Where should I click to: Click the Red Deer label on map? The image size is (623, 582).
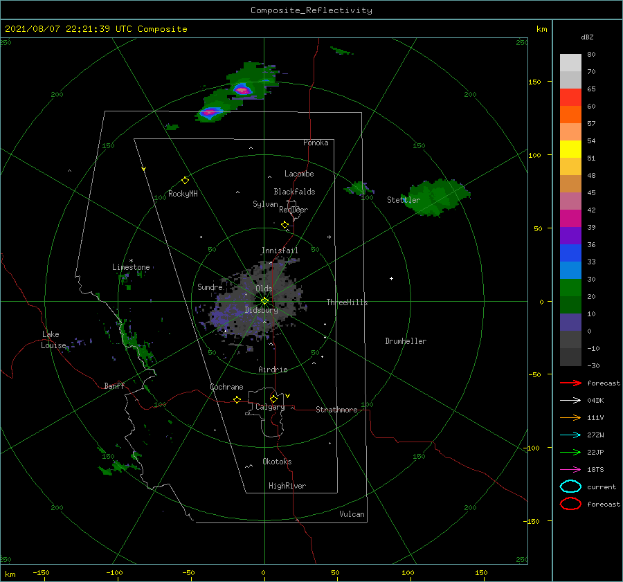pos(294,210)
